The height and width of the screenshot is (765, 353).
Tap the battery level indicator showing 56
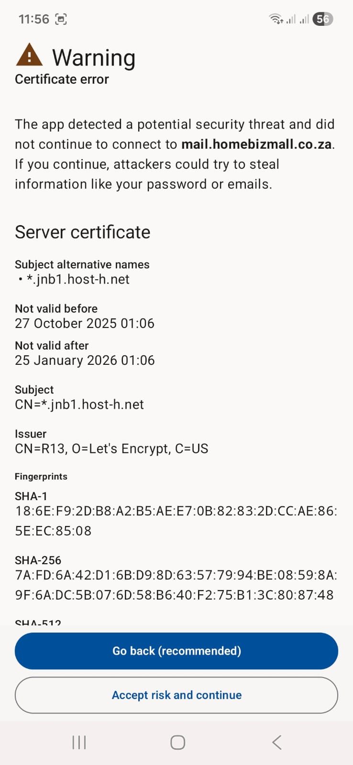click(322, 19)
